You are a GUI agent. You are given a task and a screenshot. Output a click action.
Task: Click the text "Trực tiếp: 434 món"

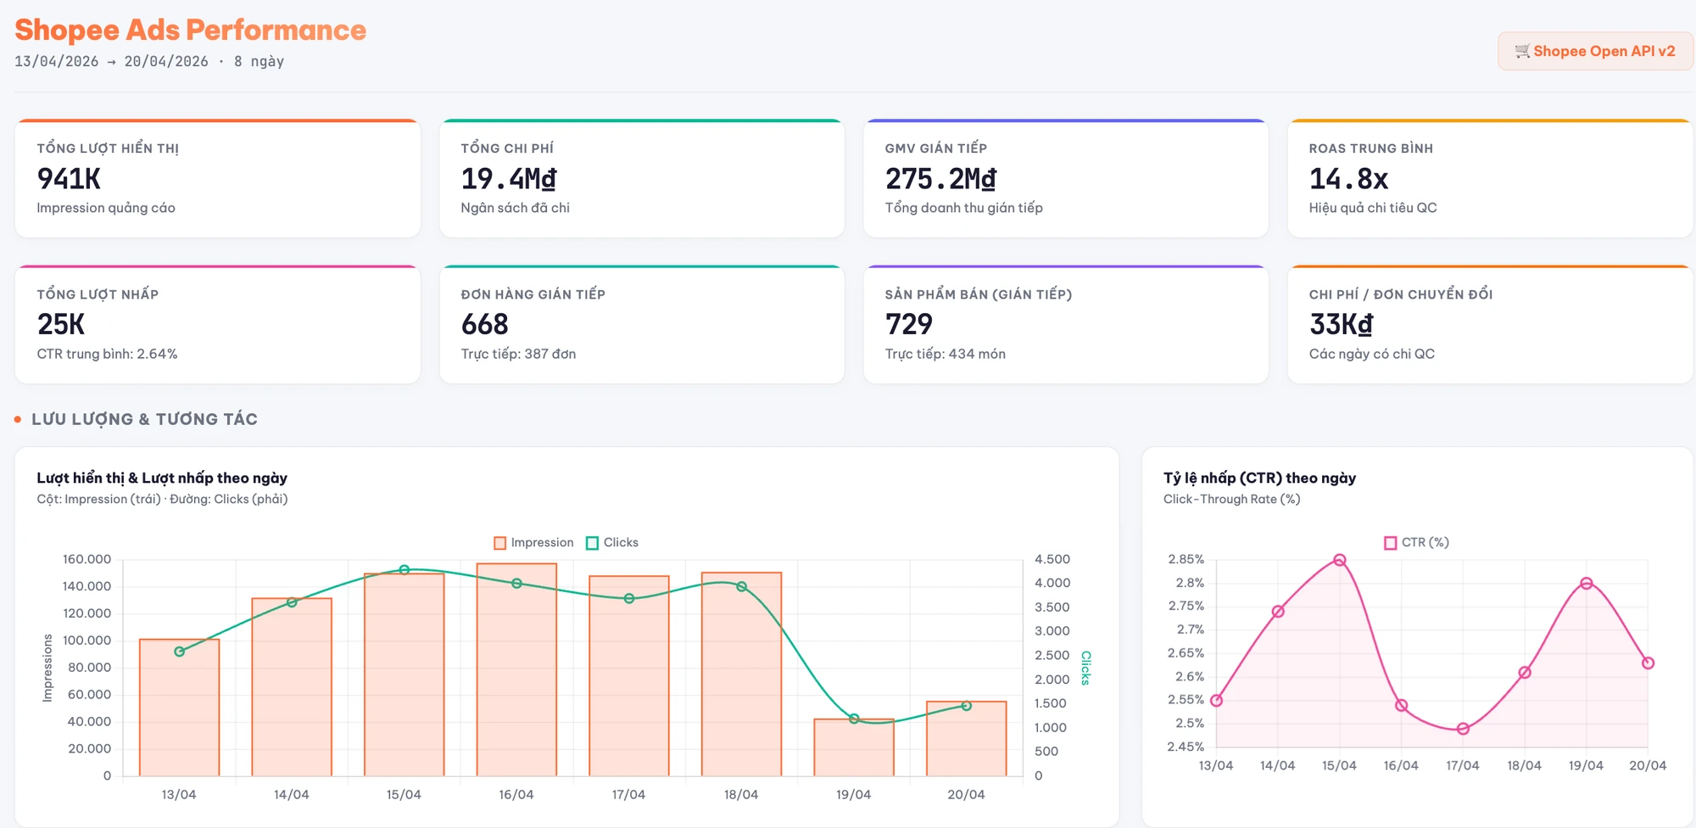click(x=946, y=354)
